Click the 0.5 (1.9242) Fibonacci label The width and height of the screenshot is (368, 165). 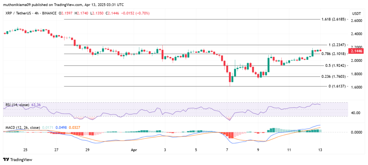click(x=335, y=65)
